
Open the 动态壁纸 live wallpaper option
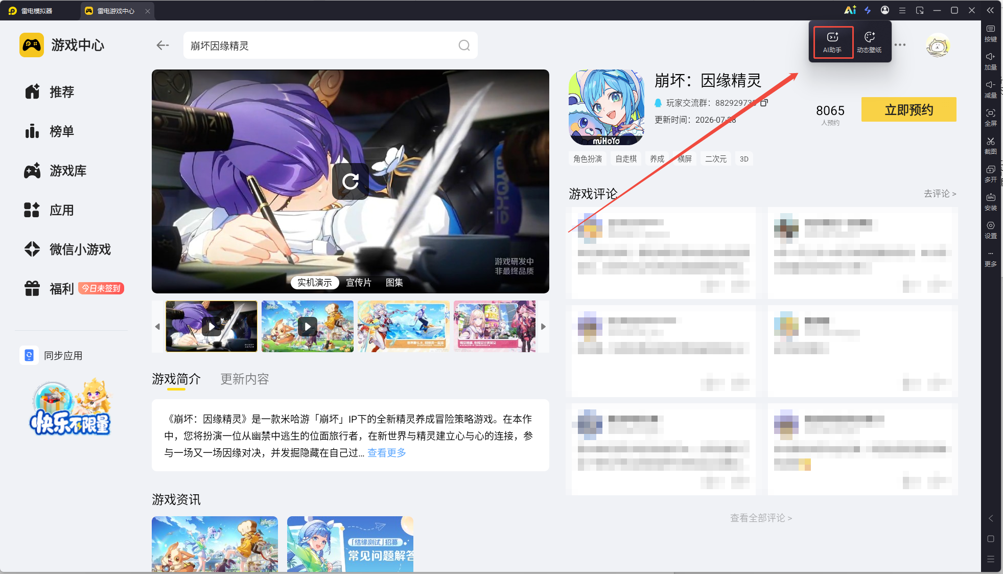click(x=869, y=42)
